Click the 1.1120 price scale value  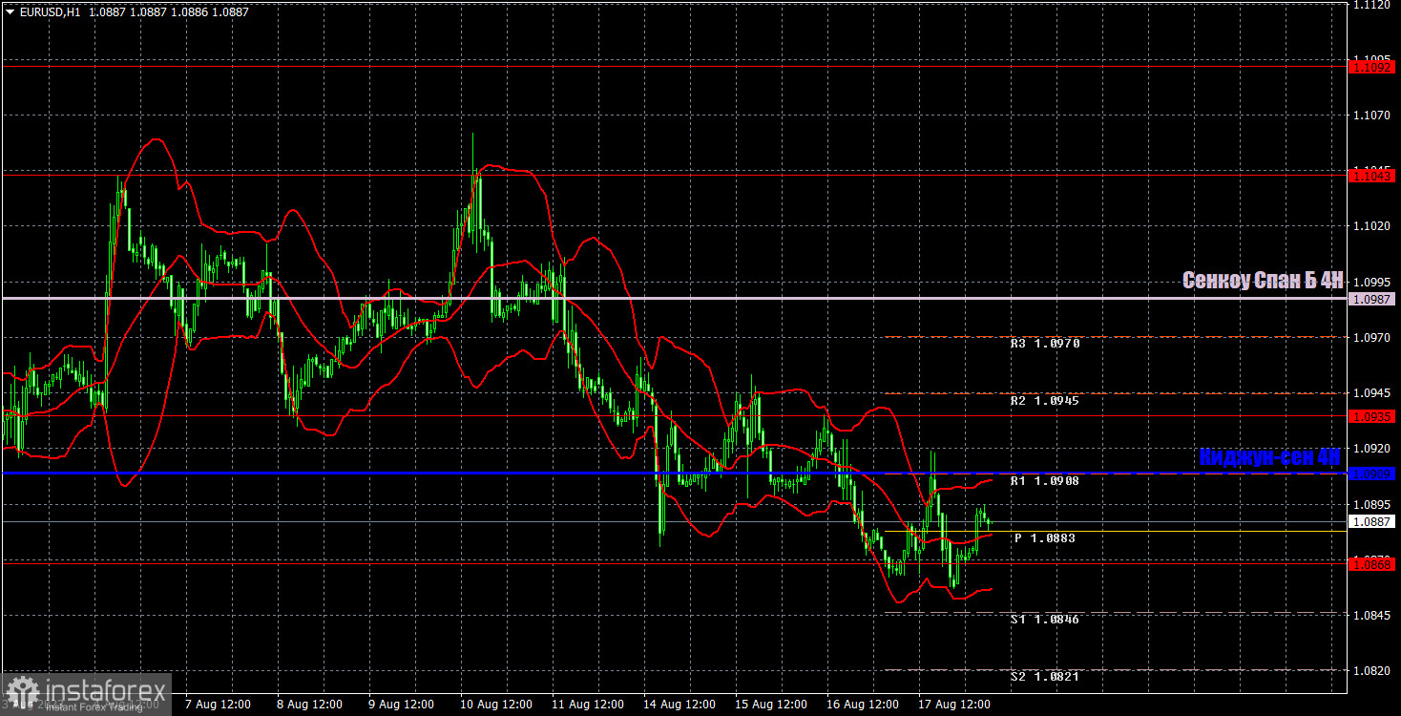click(x=1372, y=5)
